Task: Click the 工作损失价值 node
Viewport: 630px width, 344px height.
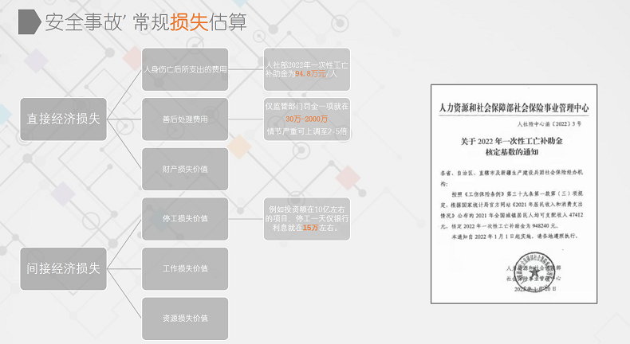Action: point(185,268)
